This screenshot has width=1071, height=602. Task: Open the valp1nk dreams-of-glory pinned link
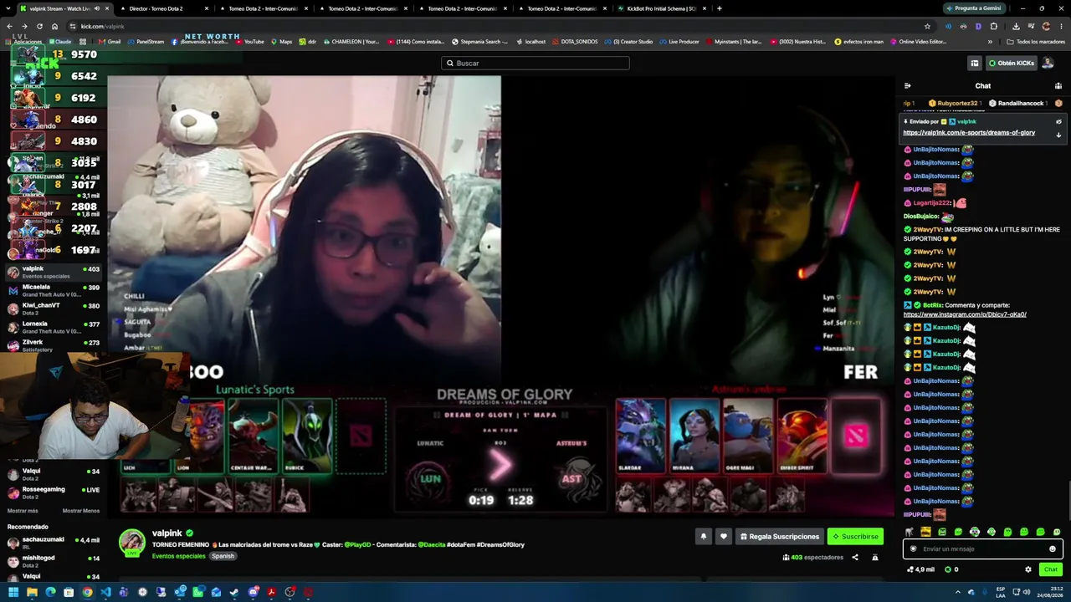click(969, 132)
